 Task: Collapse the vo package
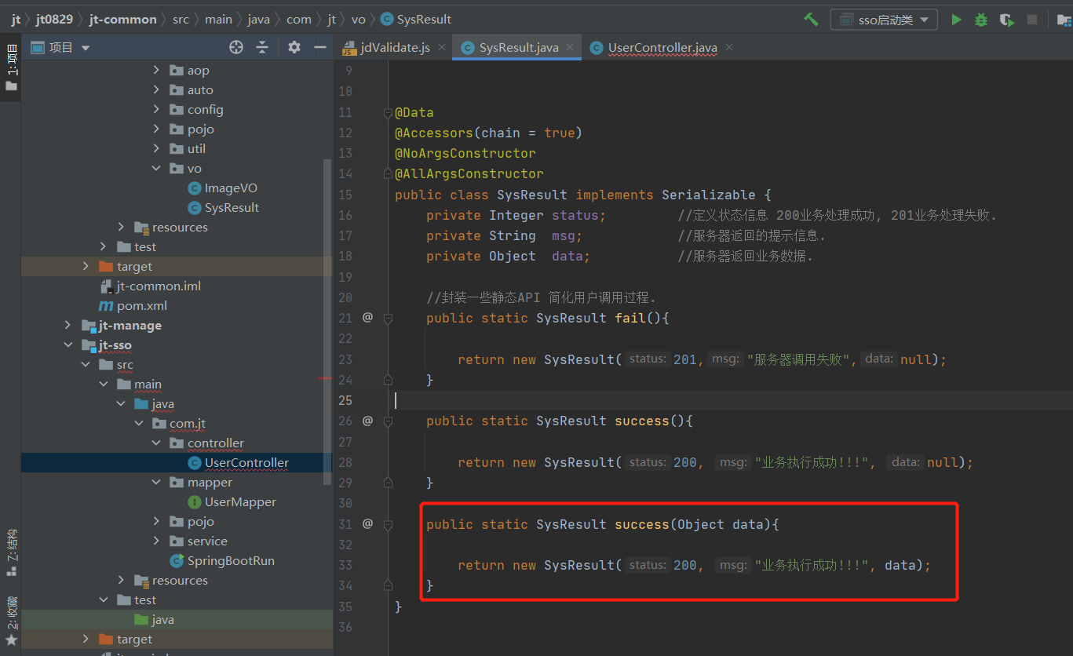coord(157,169)
